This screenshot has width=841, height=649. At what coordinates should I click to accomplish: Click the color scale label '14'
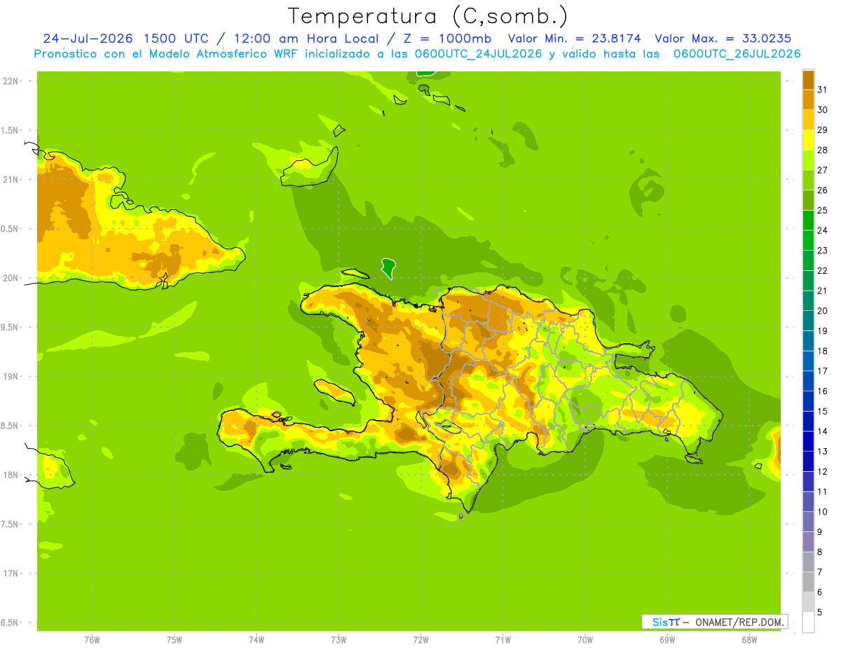[822, 431]
